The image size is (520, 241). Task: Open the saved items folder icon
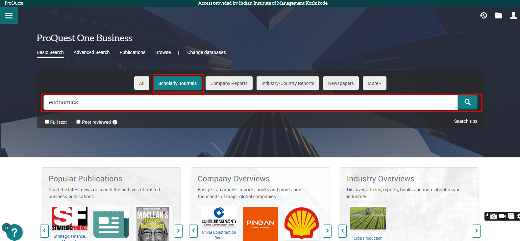498,15
